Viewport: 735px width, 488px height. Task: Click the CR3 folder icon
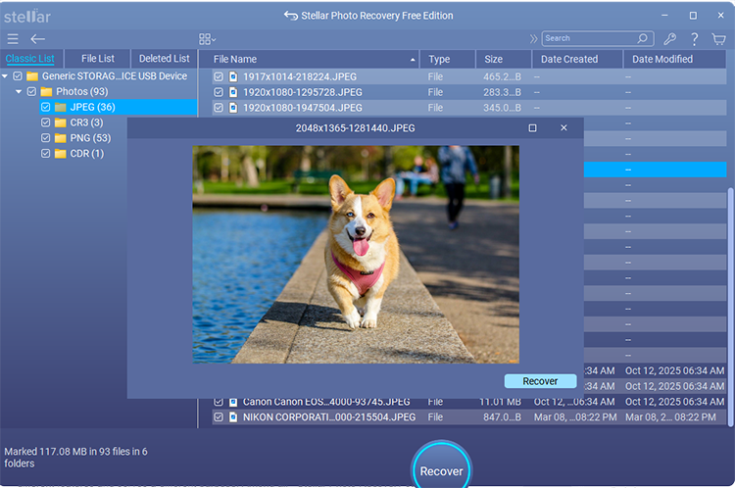pos(61,122)
